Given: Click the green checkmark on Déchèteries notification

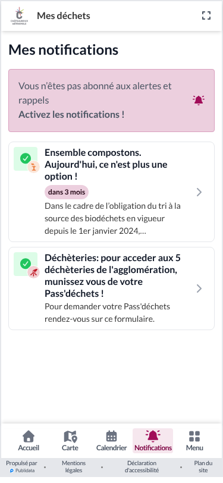Looking at the screenshot, I should coord(25,264).
